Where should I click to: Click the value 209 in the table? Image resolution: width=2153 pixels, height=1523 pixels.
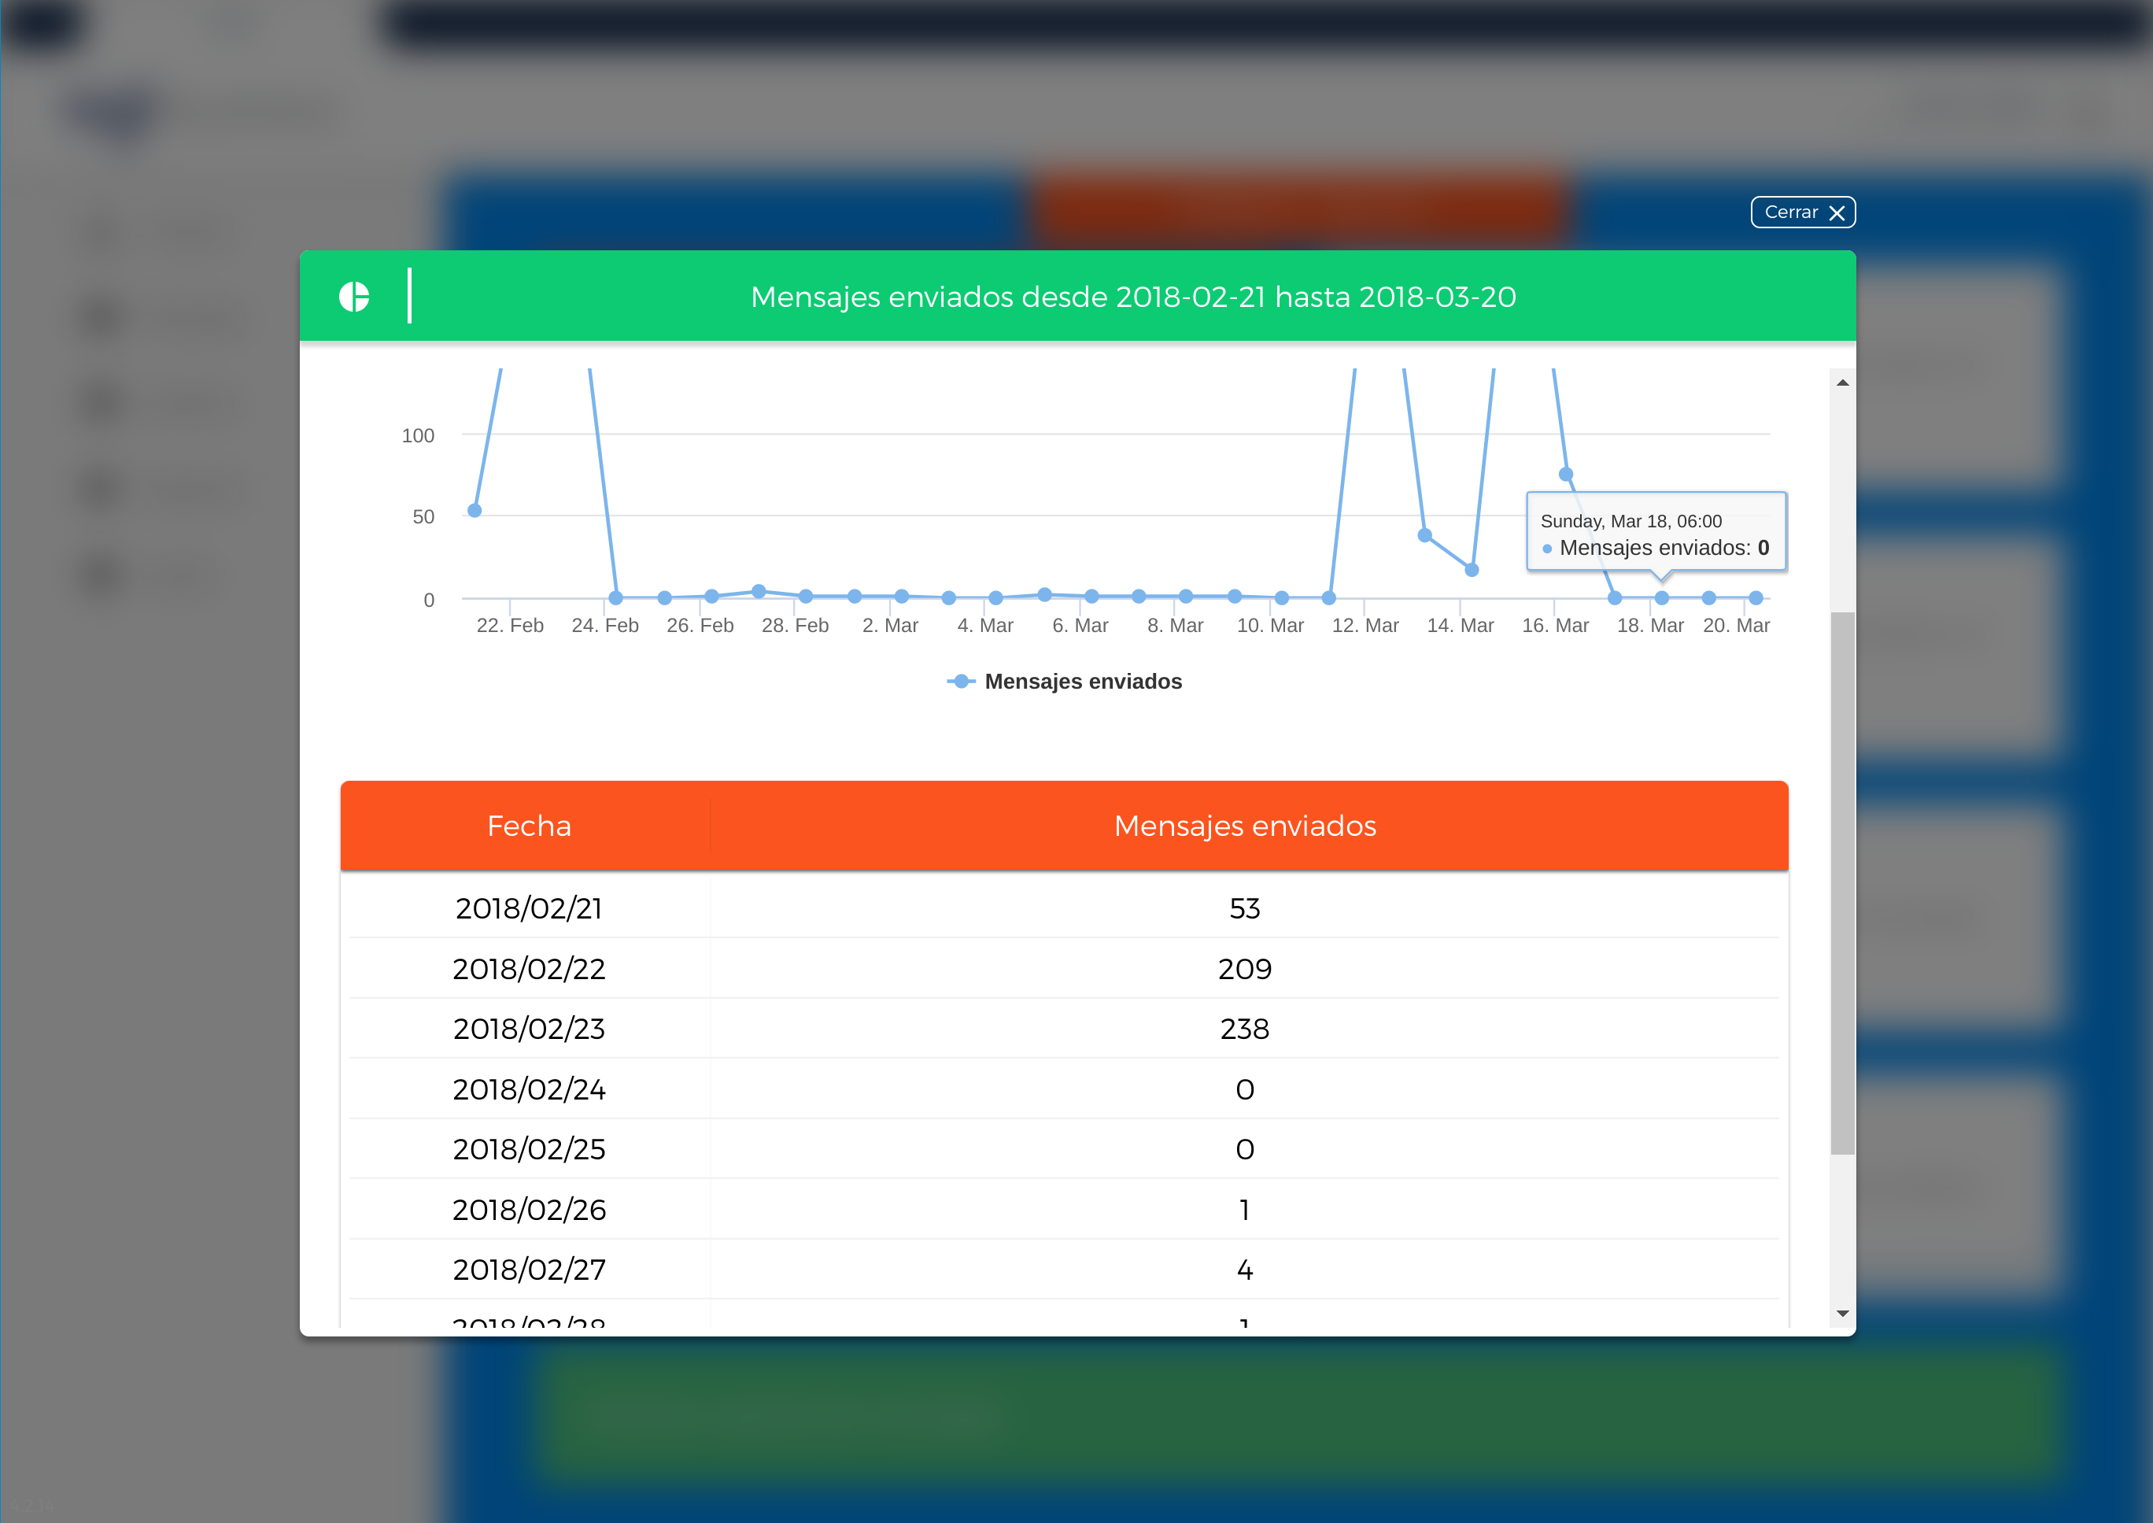click(x=1244, y=969)
